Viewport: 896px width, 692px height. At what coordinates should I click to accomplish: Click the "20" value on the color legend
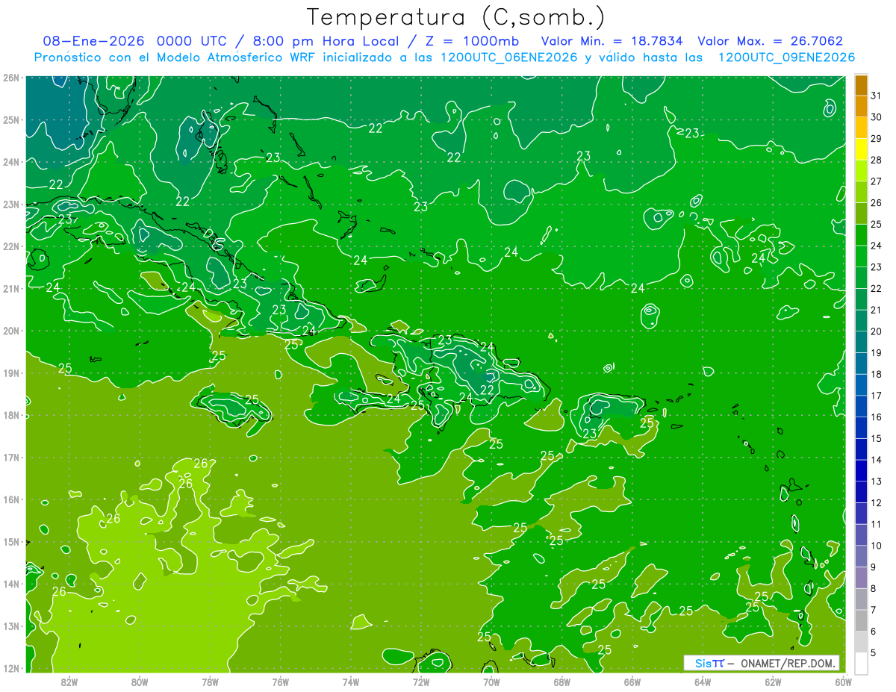click(x=877, y=331)
